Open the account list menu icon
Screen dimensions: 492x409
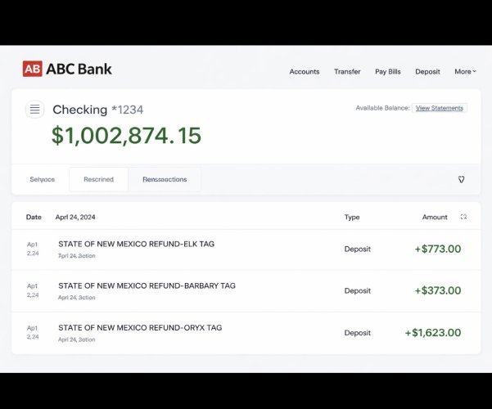coord(34,109)
